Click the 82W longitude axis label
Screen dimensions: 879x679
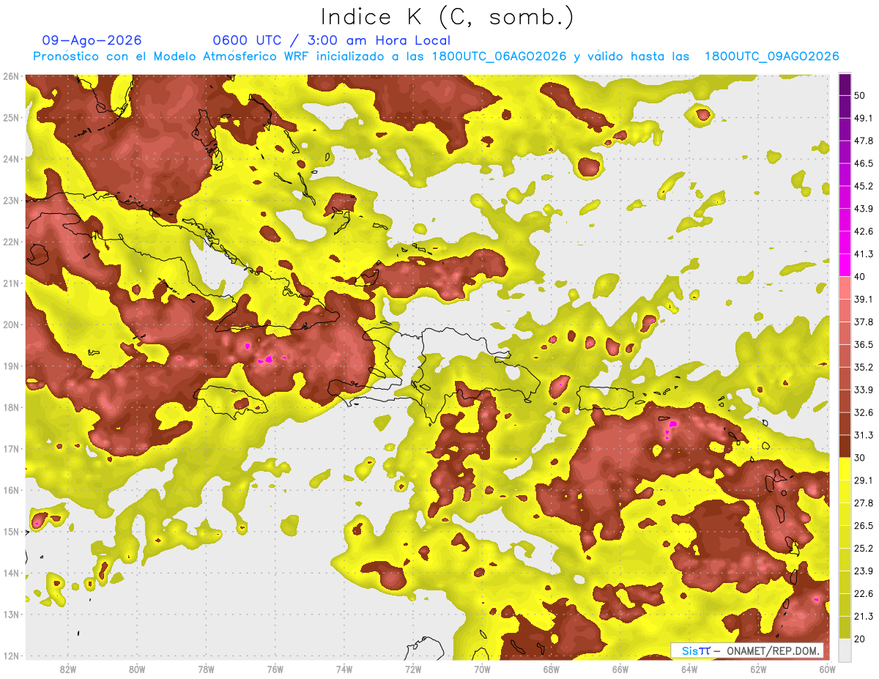[x=67, y=669]
